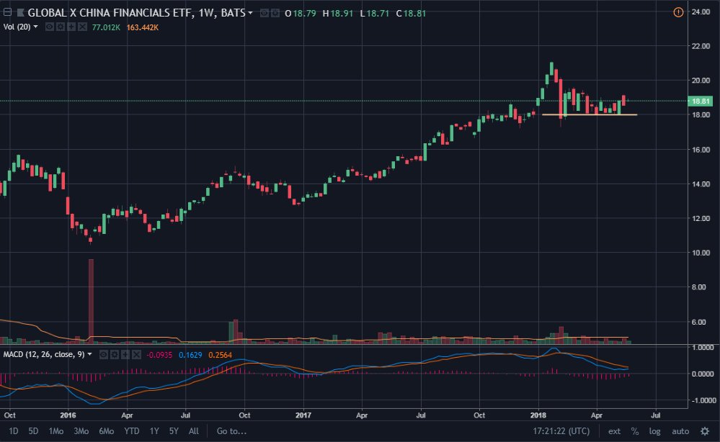Click the flag icon beside the ETF title
720x442 pixels.
pos(21,13)
